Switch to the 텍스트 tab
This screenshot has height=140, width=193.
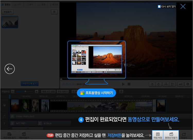coord(54,5)
